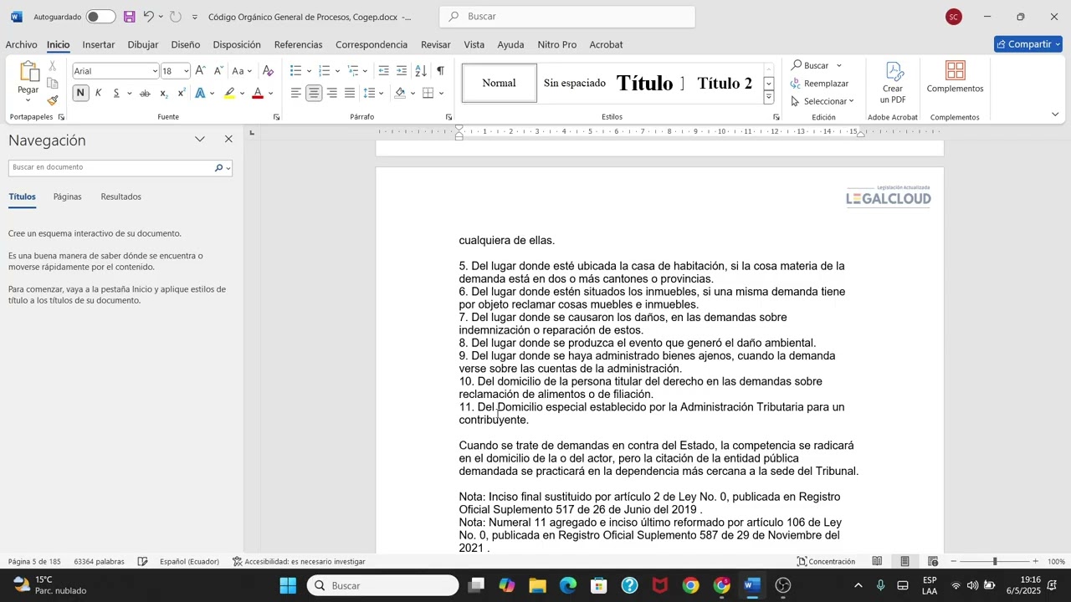Align text to the left

[x=295, y=93]
